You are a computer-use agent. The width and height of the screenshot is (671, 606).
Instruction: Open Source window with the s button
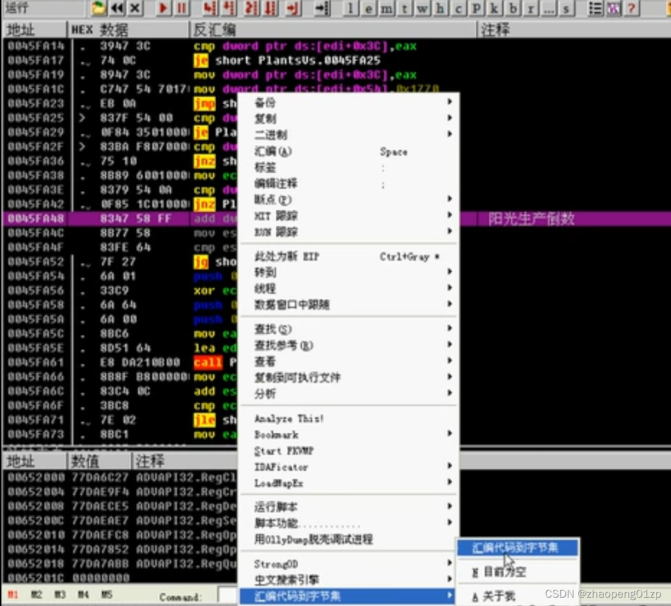tap(567, 8)
